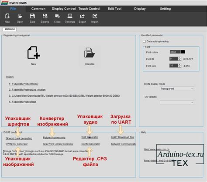Open the Display Control menu
This screenshot has height=182, width=207.
pos(64,9)
